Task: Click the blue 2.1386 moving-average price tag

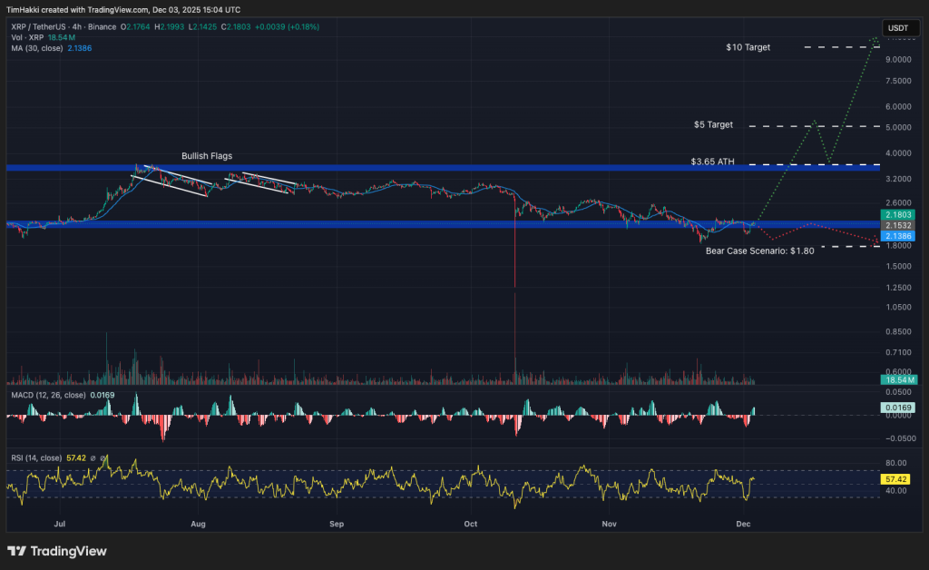Action: tap(899, 235)
